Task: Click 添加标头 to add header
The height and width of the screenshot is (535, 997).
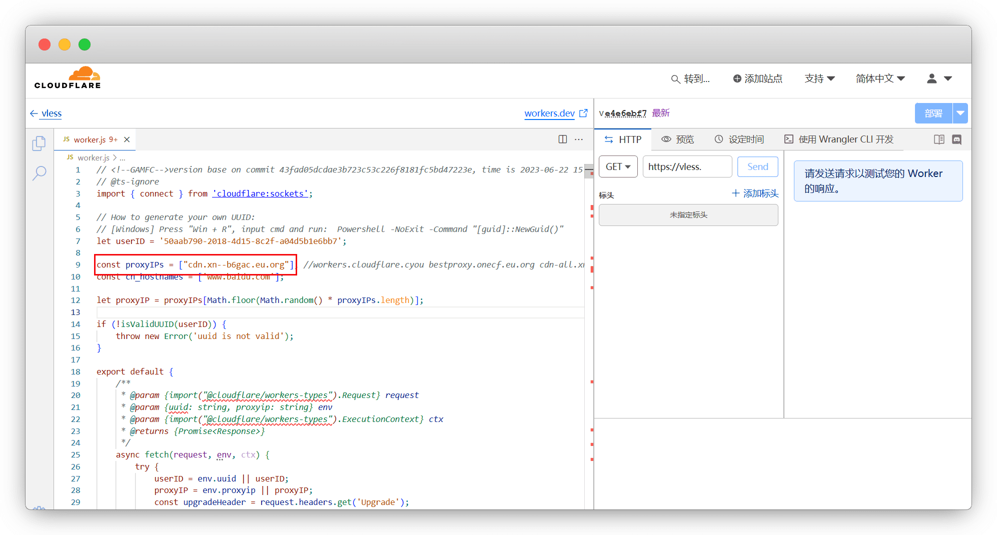Action: pos(755,193)
